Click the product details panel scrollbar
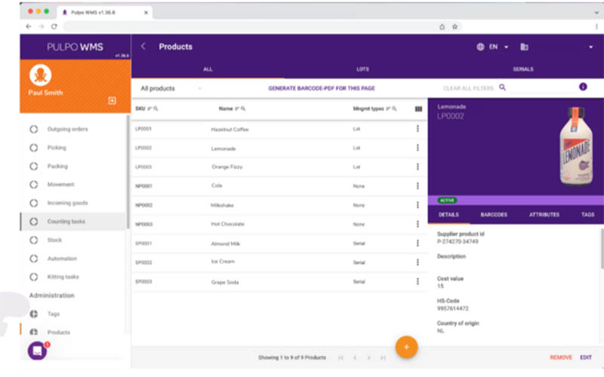 (602, 249)
